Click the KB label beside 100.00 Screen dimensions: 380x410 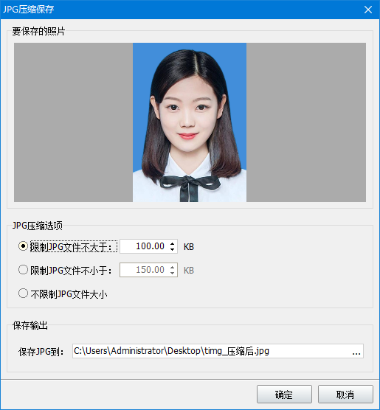pyautogui.click(x=189, y=246)
